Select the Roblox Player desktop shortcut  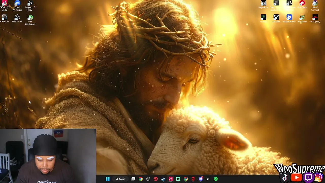click(x=289, y=19)
